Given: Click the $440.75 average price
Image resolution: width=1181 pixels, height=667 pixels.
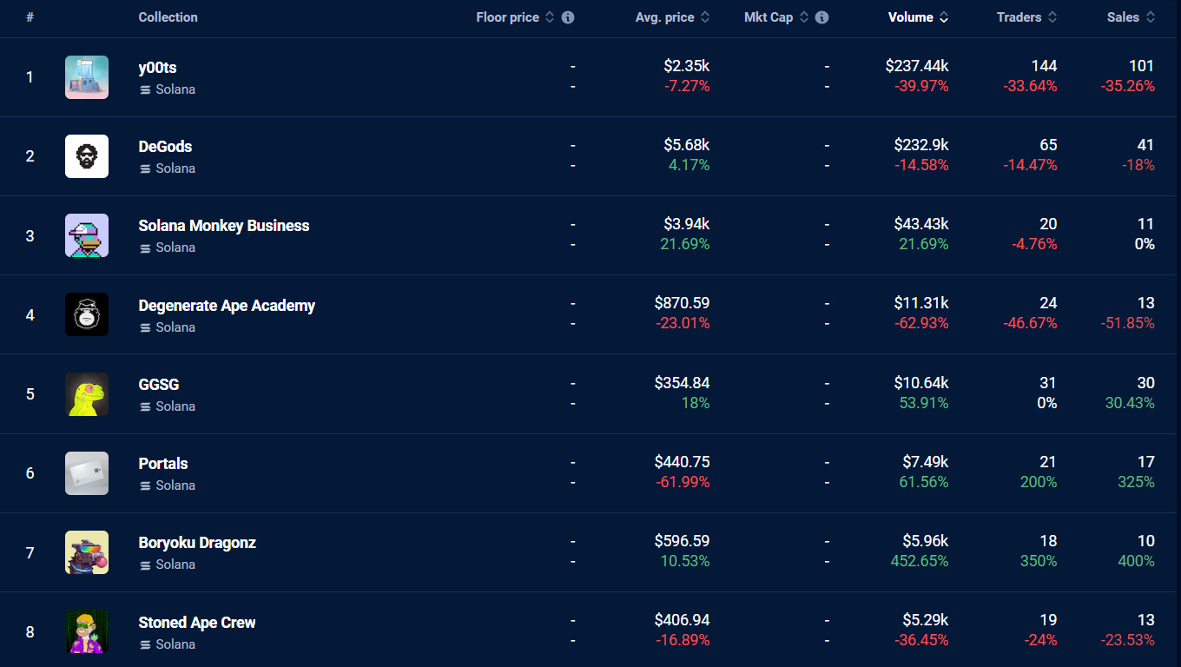Looking at the screenshot, I should [683, 462].
